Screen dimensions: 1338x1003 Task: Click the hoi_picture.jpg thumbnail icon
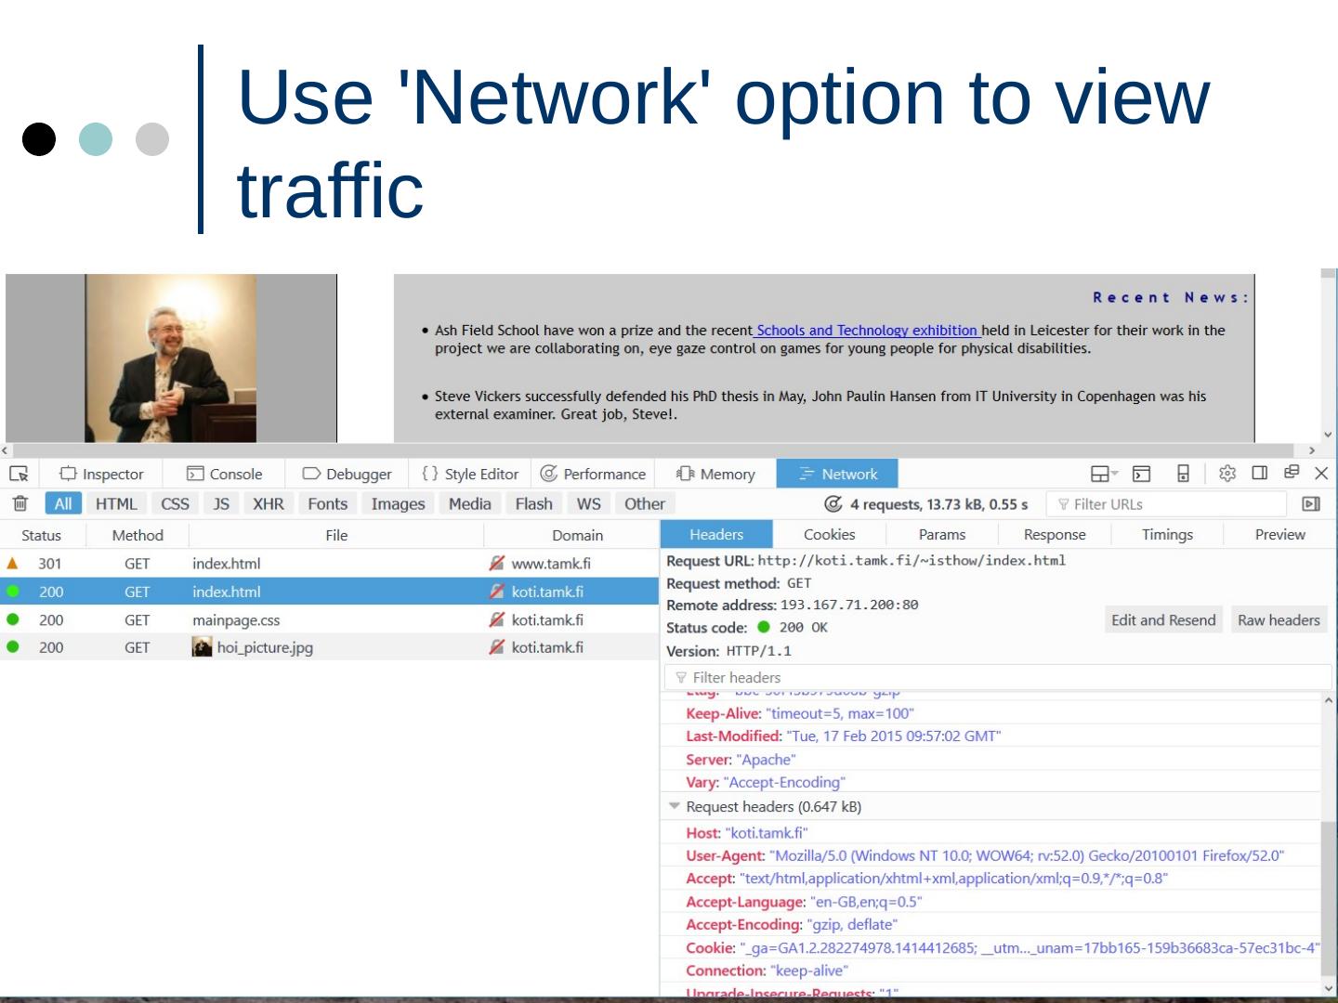202,647
